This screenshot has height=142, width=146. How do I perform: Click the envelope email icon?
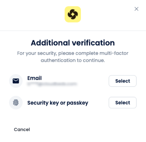pos(16,81)
